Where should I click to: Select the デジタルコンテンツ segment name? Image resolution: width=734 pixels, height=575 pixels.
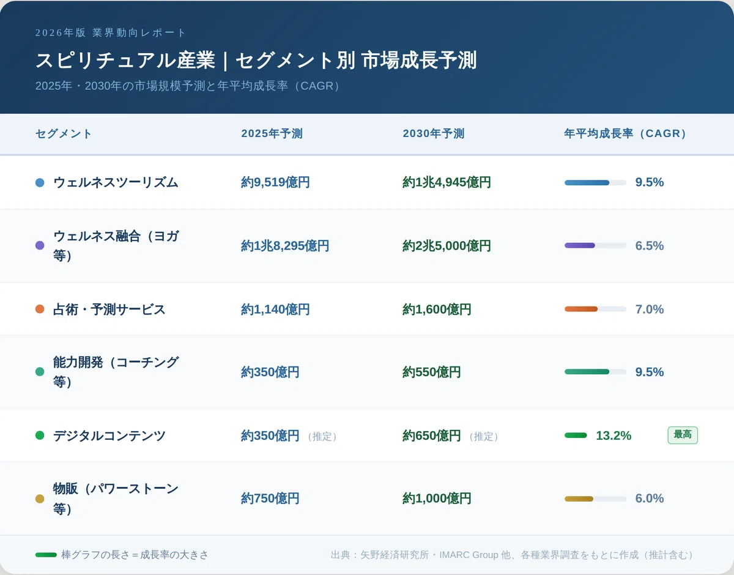click(x=109, y=436)
